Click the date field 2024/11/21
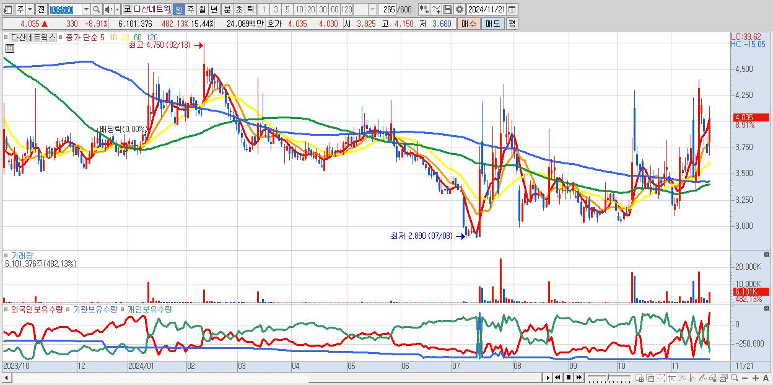Viewport: 773px width, 385px height. (486, 9)
